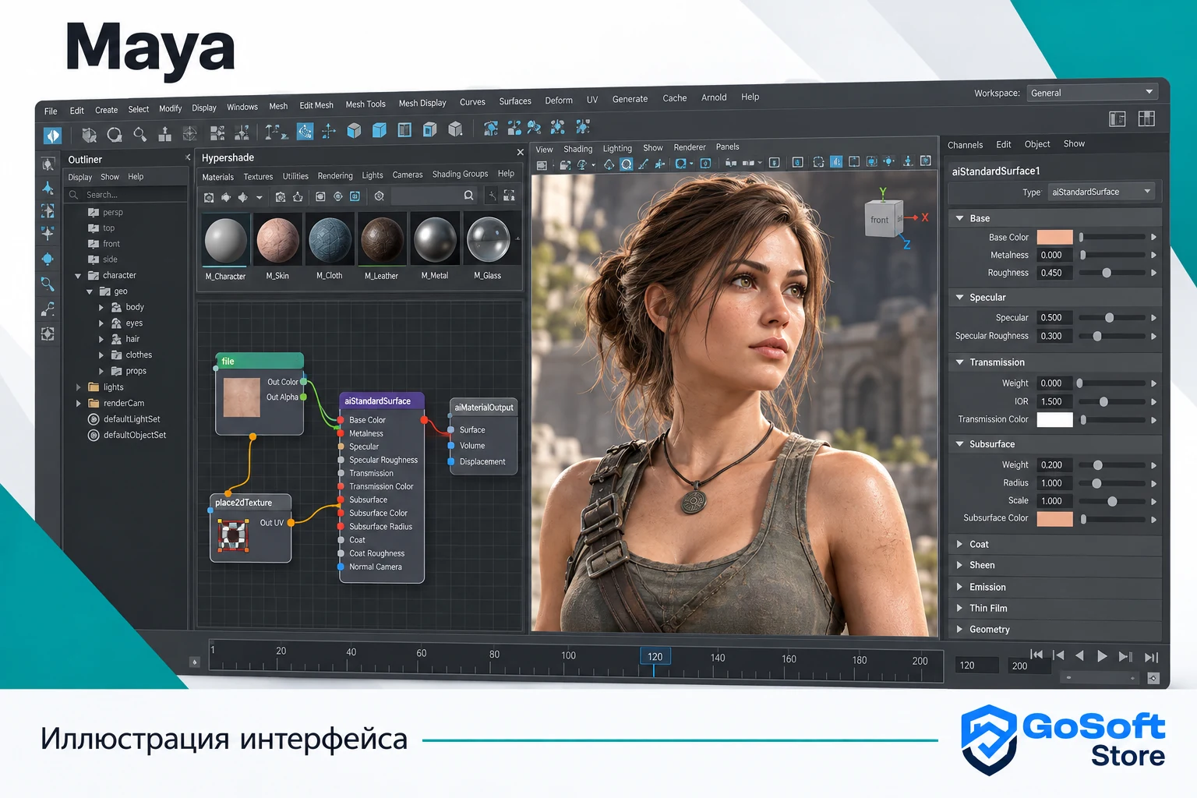Click the IOR value field
Screen dimensions: 1197x798
tap(1054, 401)
